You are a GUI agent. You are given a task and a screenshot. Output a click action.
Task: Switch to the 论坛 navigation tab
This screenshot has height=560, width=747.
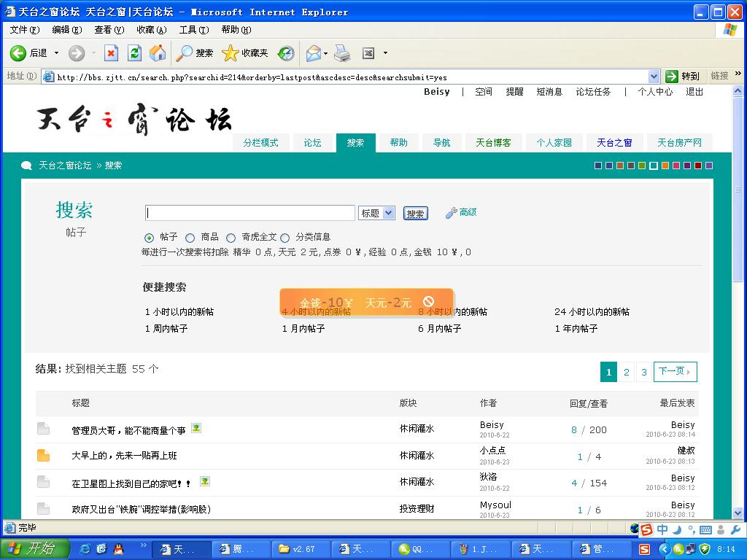(312, 143)
